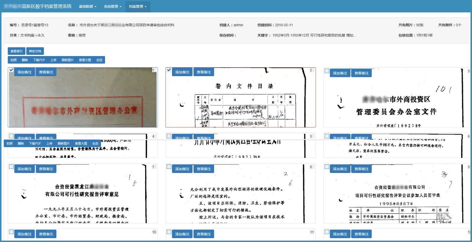This screenshot has width=472, height=242.
Task: Click 拍照 in the floating toolbar overlapping image 4
Action: coord(9,143)
